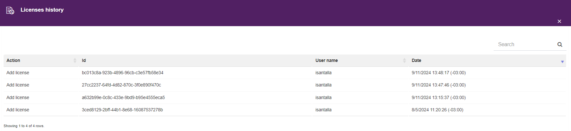The width and height of the screenshot is (571, 131).
Task: Click the Id column header
Action: click(84, 60)
